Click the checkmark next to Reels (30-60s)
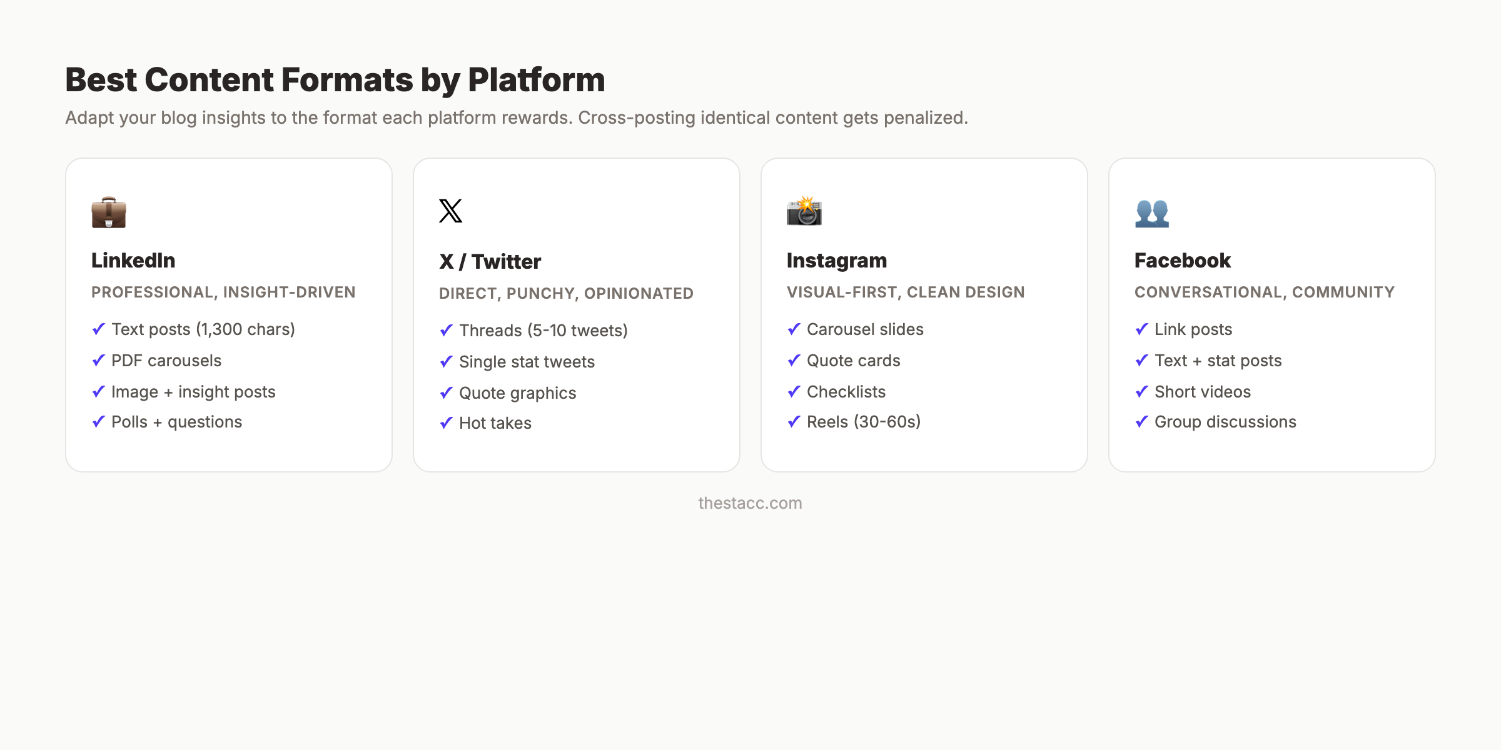Screen dimensions: 1501x750 point(794,422)
